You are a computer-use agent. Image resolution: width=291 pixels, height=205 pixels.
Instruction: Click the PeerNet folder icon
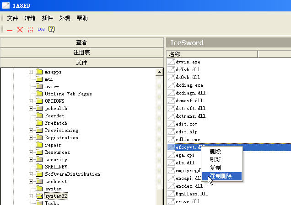click(39, 116)
